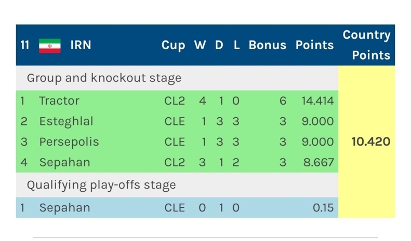Viewport: 411px width, 241px height.
Task: Select the Persepolis team name
Action: pyautogui.click(x=69, y=142)
